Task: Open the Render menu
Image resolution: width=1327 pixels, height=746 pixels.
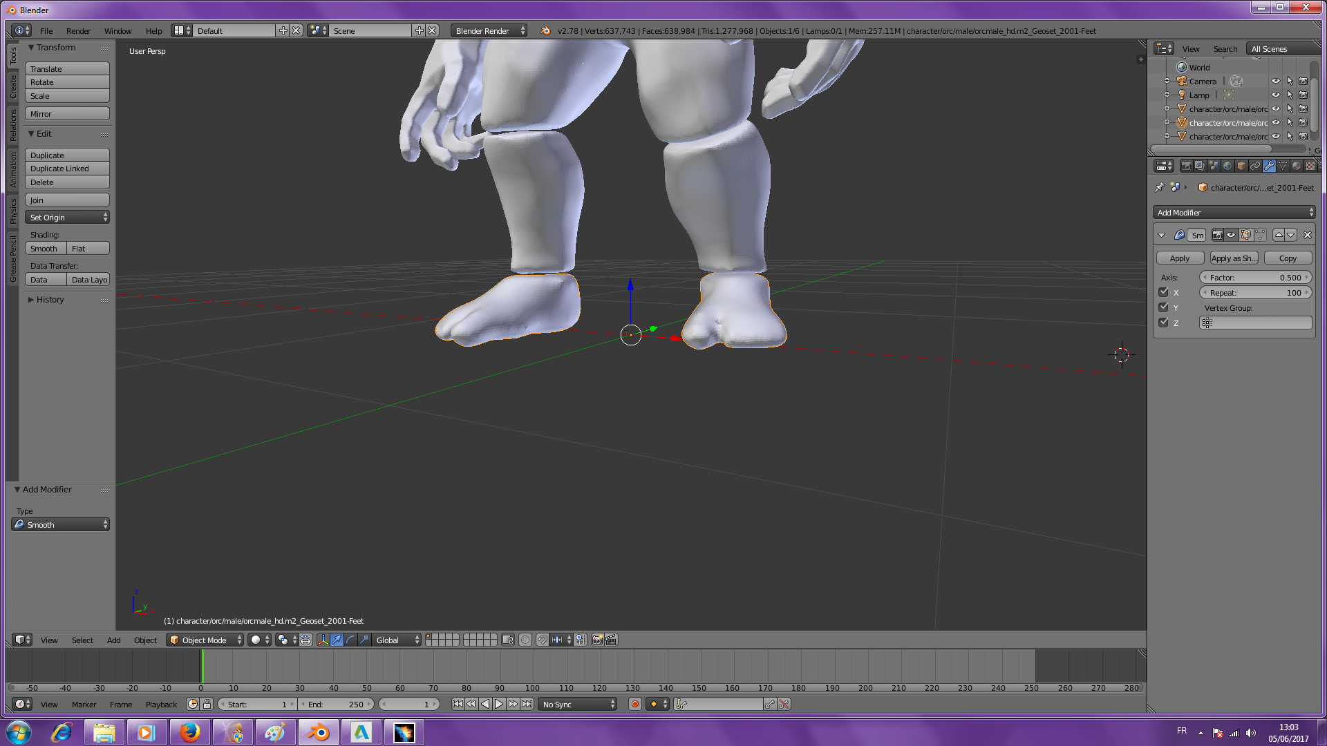Action: 78,31
